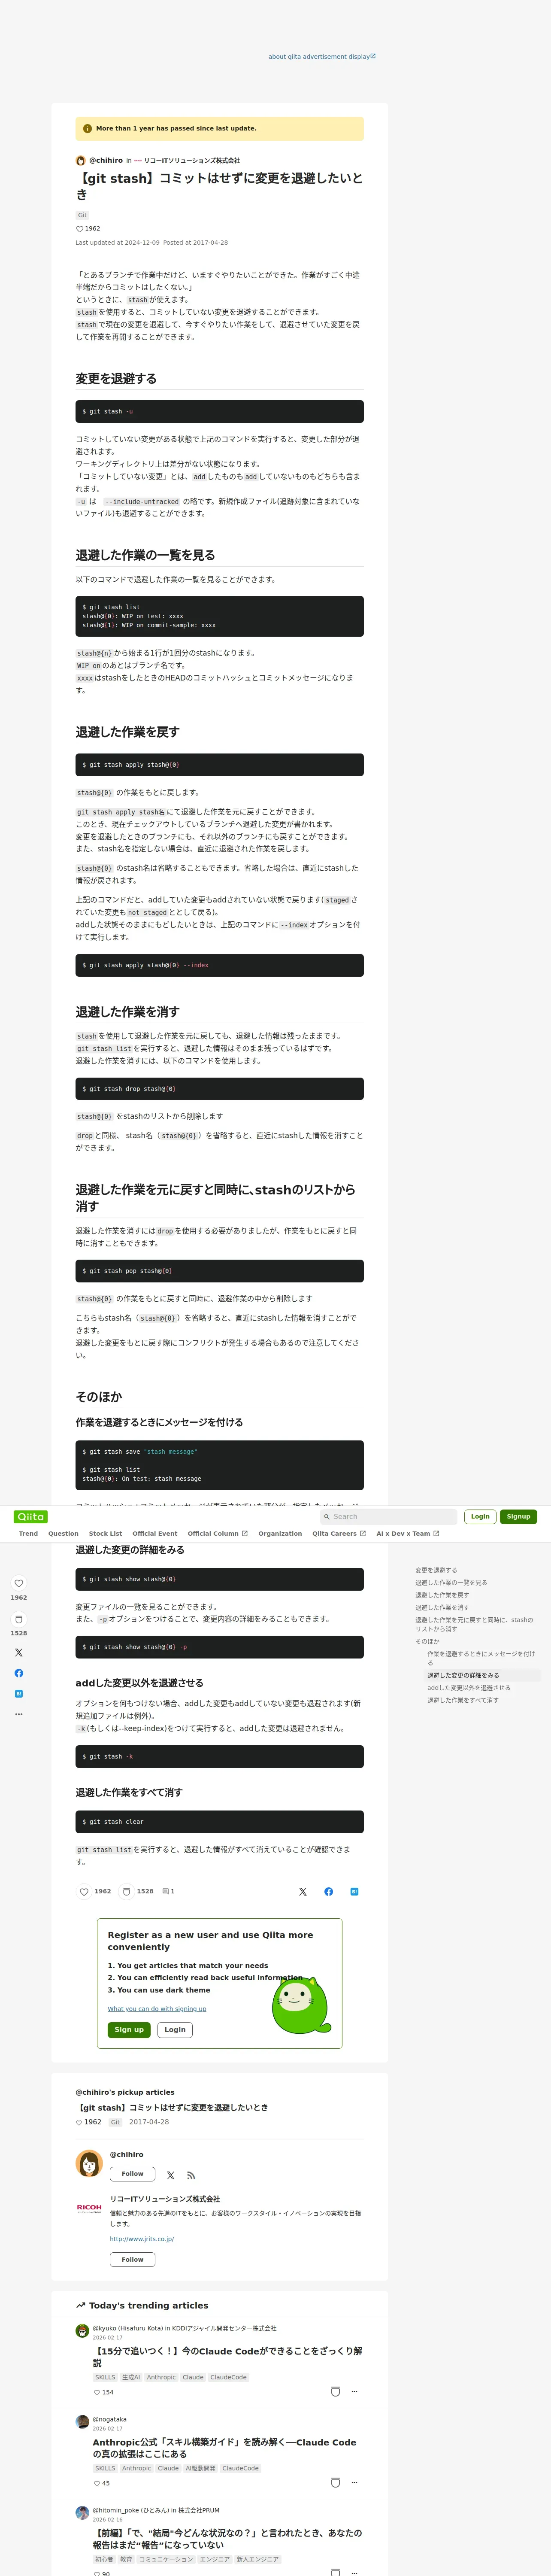This screenshot has height=2576, width=551.
Task: Click the stock icon beside 1528 below the article
Action: click(126, 1891)
